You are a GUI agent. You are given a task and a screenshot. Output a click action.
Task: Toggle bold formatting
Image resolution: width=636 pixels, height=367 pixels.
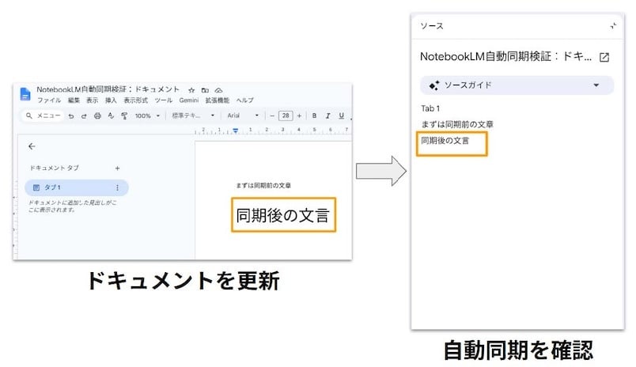pos(314,115)
